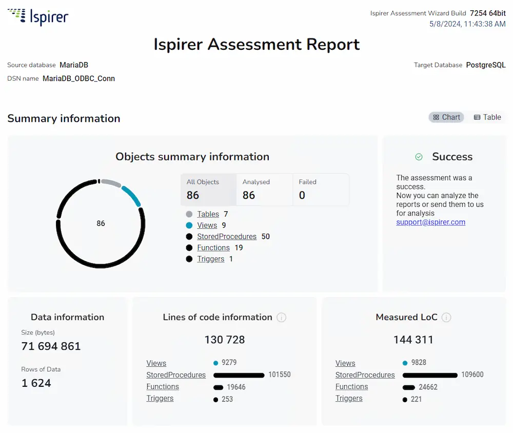Click the build number 7254 64bit
513x433 pixels.
click(488, 13)
